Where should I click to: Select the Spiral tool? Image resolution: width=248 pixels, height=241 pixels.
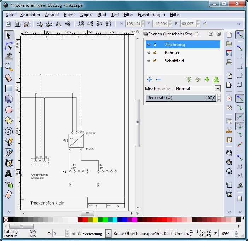(x=9, y=131)
